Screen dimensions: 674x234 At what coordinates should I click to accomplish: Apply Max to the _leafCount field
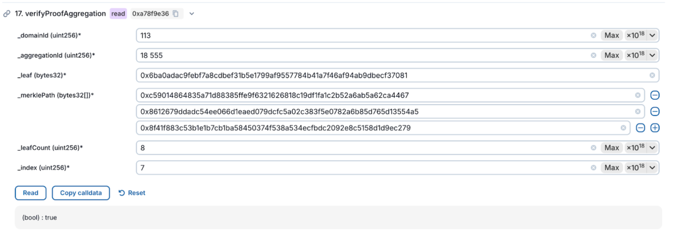click(x=611, y=148)
